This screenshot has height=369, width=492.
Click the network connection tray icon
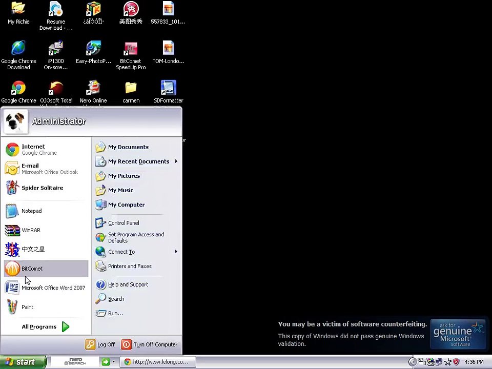[x=439, y=362]
